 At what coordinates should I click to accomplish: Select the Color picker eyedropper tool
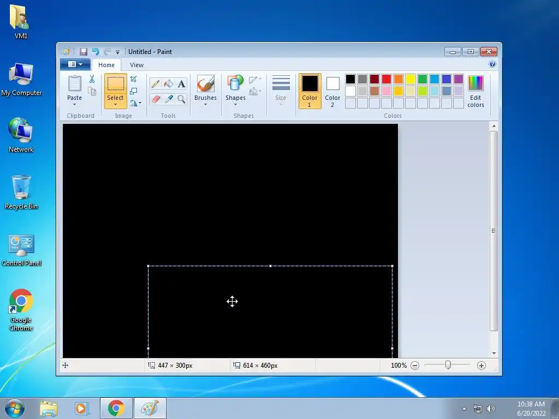coord(168,99)
